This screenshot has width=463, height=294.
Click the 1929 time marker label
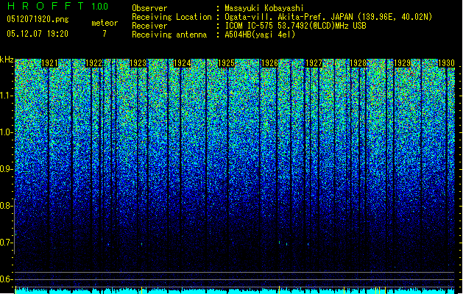[403, 63]
